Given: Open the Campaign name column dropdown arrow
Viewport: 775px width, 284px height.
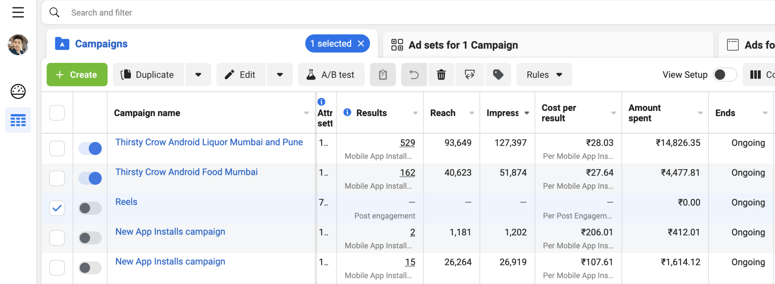Looking at the screenshot, I should (x=306, y=113).
